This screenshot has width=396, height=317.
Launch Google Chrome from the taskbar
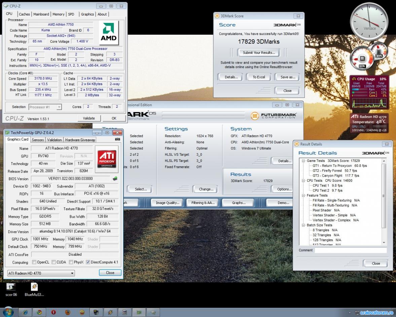[x=39, y=312]
